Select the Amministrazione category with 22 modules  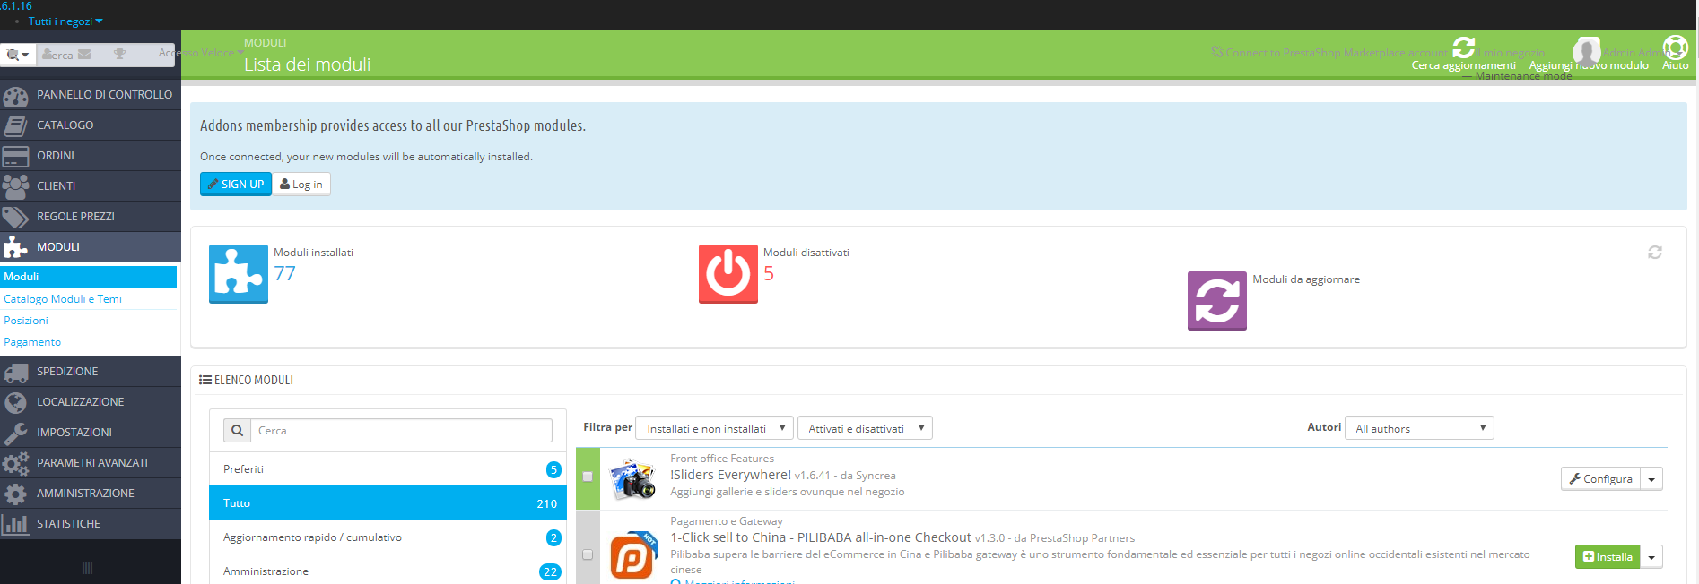point(388,571)
